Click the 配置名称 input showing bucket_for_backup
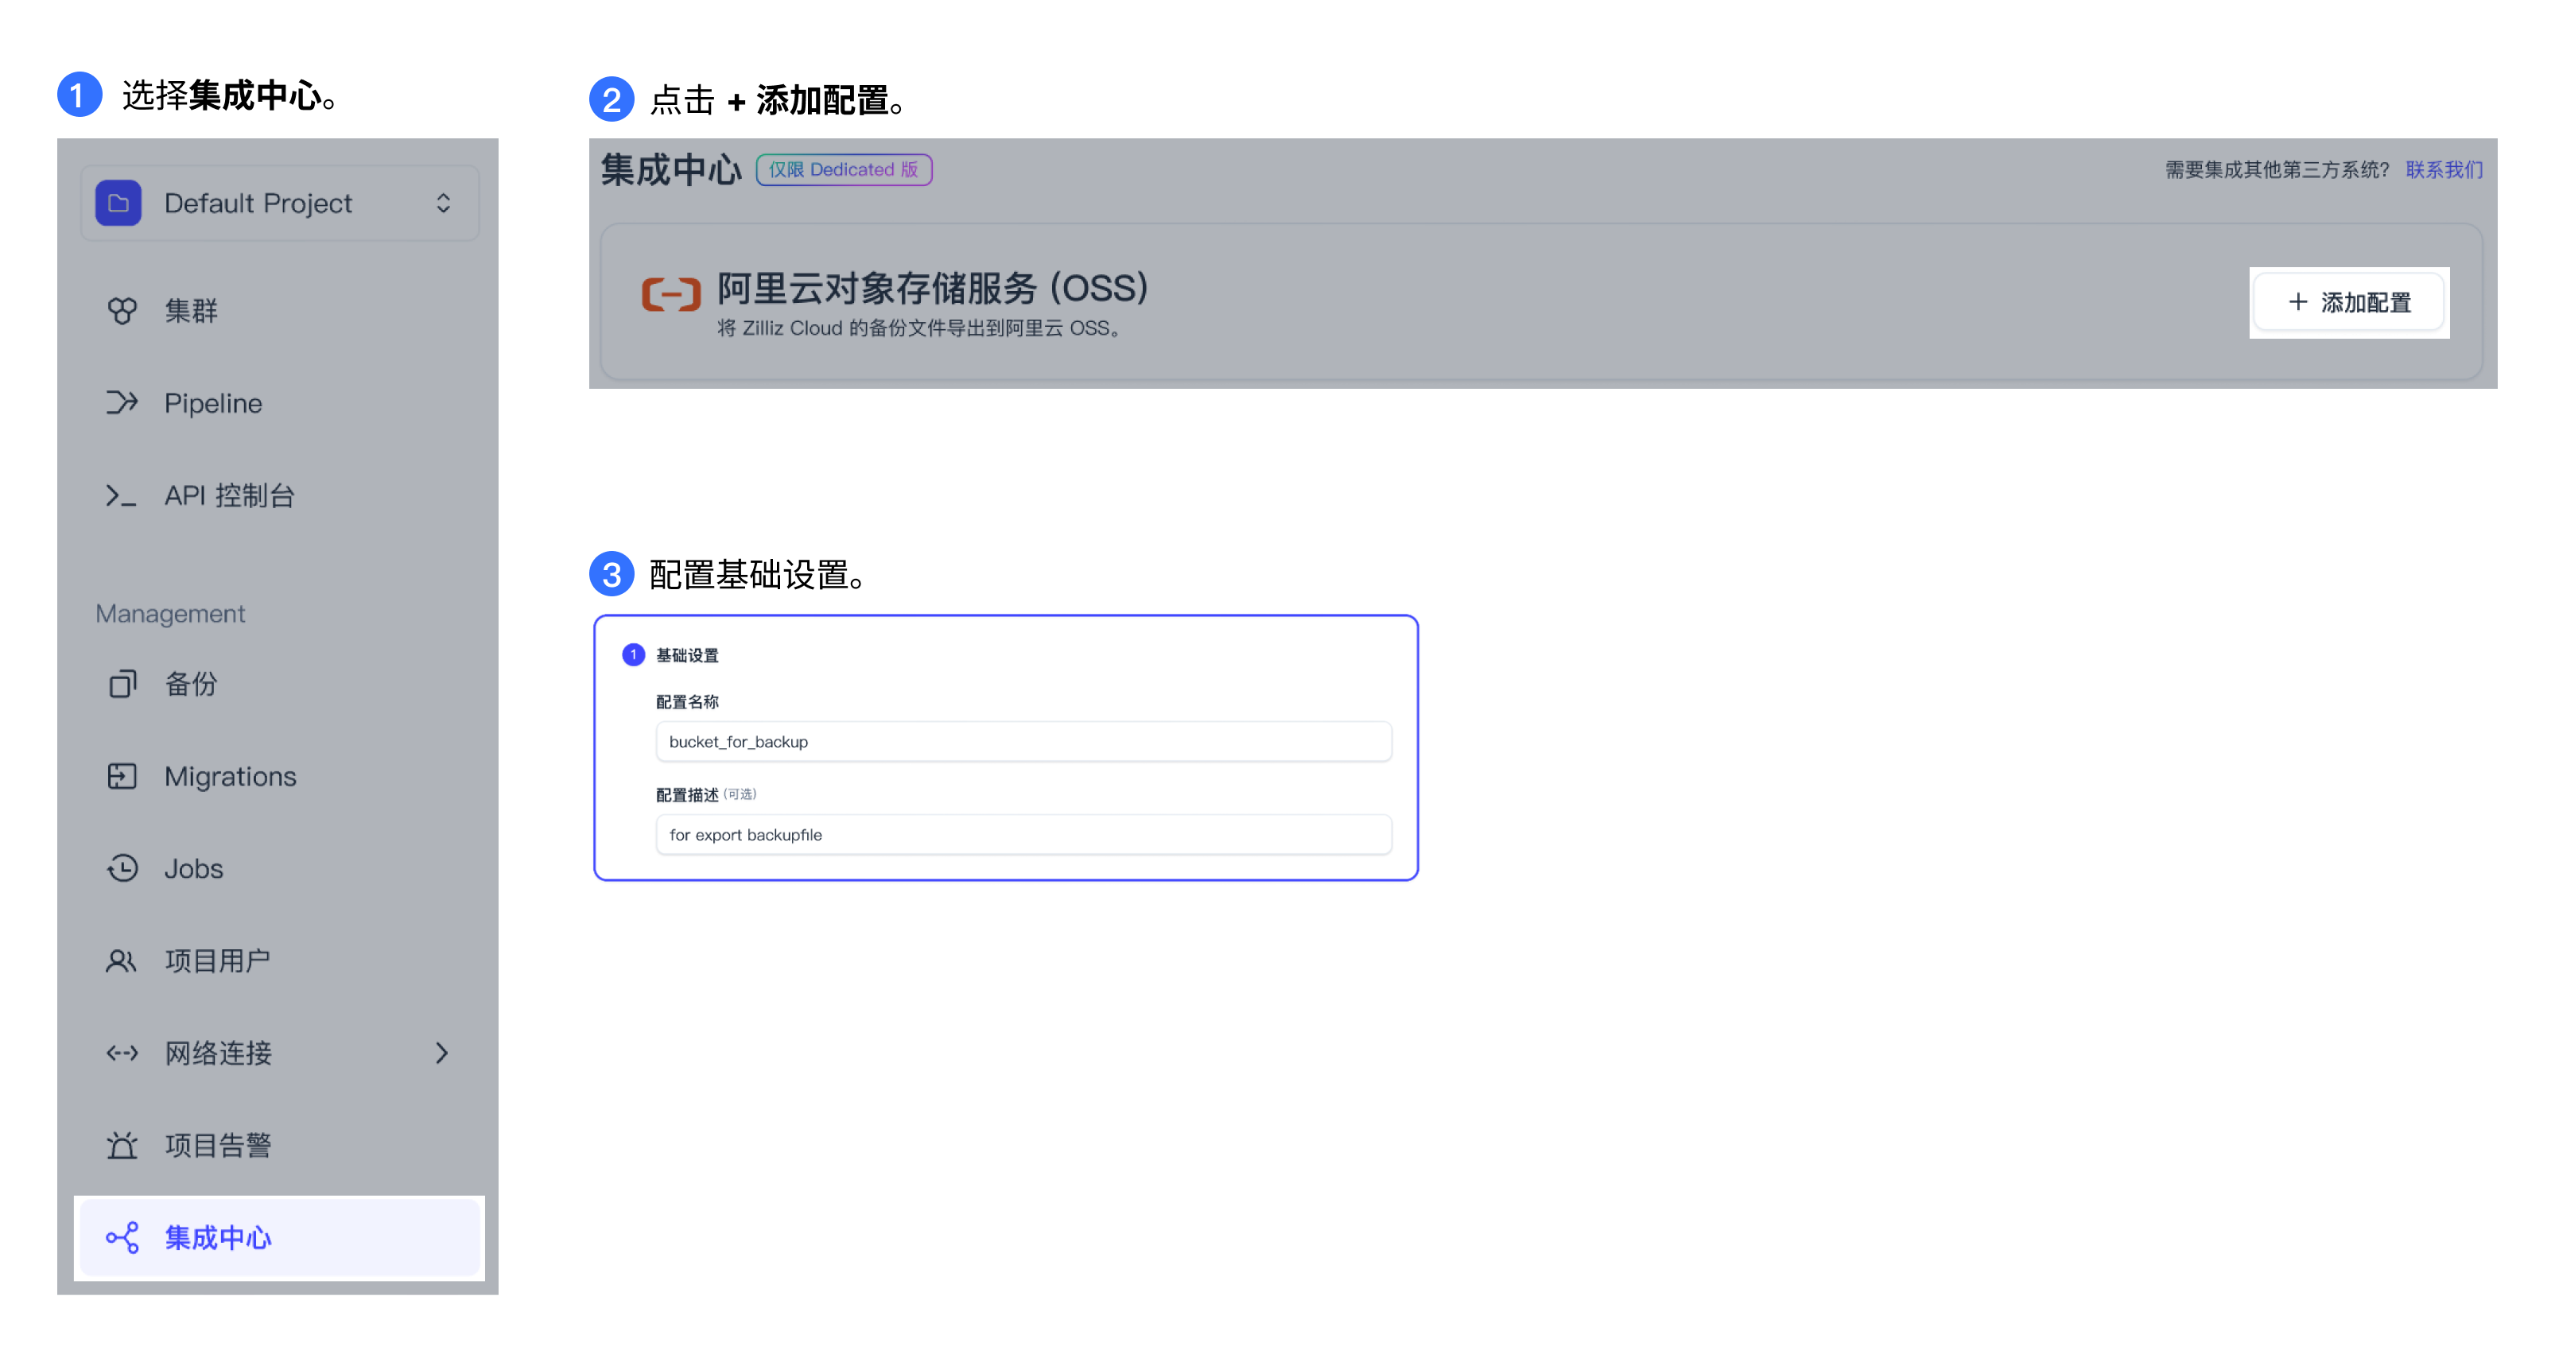Image resolution: width=2555 pixels, height=1362 pixels. point(1023,741)
